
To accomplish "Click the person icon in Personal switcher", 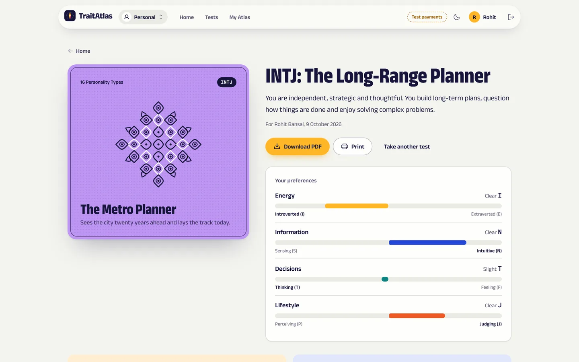I will pyautogui.click(x=127, y=17).
